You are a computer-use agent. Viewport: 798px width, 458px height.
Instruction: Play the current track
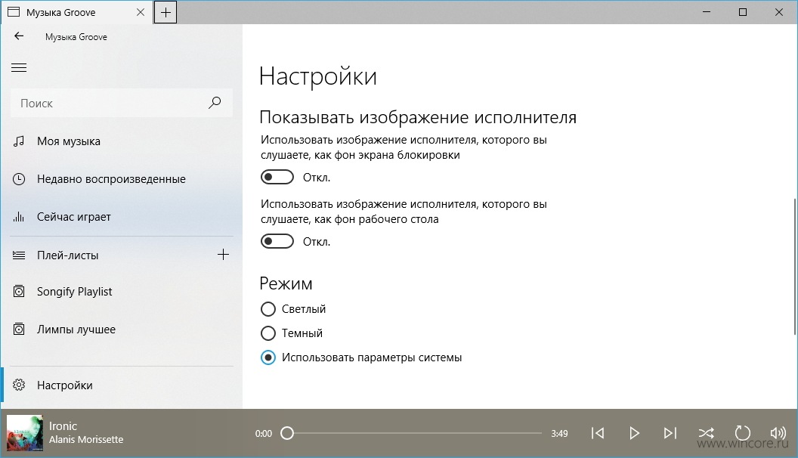[x=634, y=433]
